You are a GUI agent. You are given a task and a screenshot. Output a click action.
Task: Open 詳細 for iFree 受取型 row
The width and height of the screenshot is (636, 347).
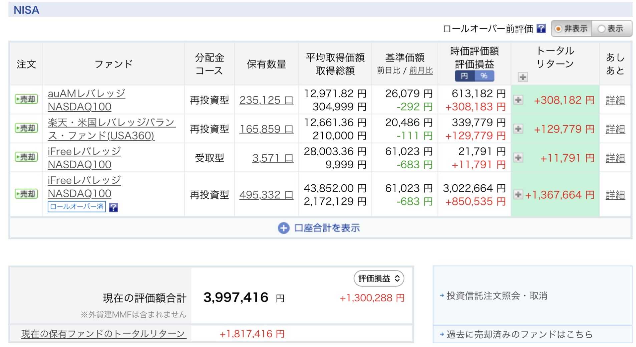(x=615, y=158)
